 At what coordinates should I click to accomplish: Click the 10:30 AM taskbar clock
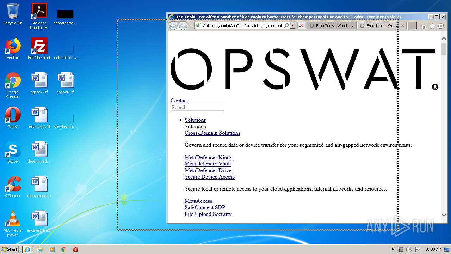pos(433,249)
